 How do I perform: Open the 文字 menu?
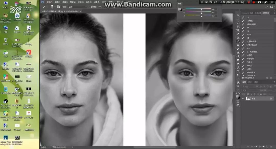(x=80, y=2)
